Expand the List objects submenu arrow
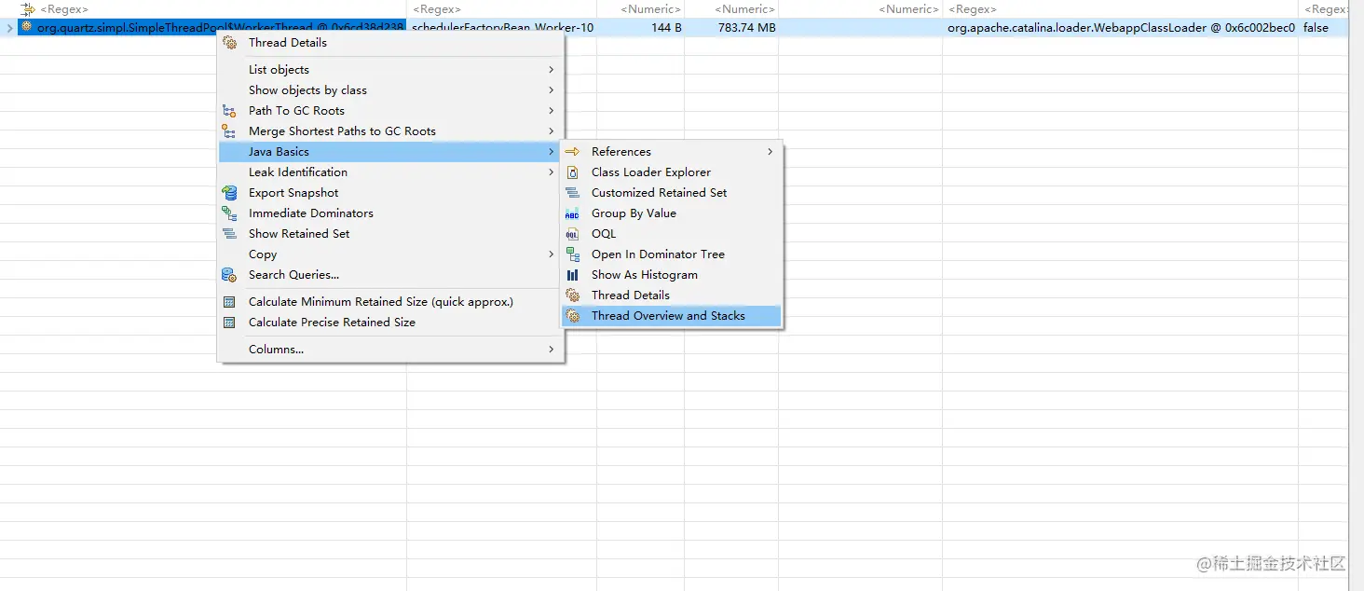1364x591 pixels. click(552, 70)
